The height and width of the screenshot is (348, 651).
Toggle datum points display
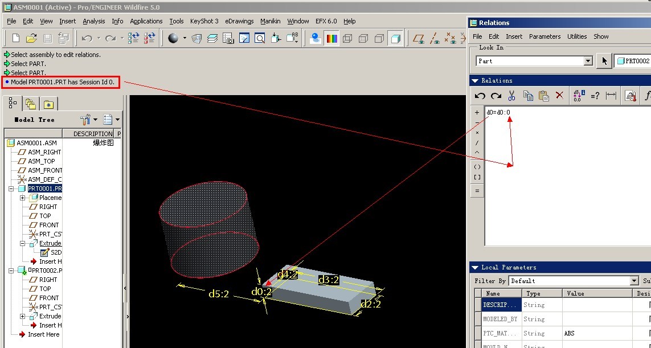pos(450,39)
